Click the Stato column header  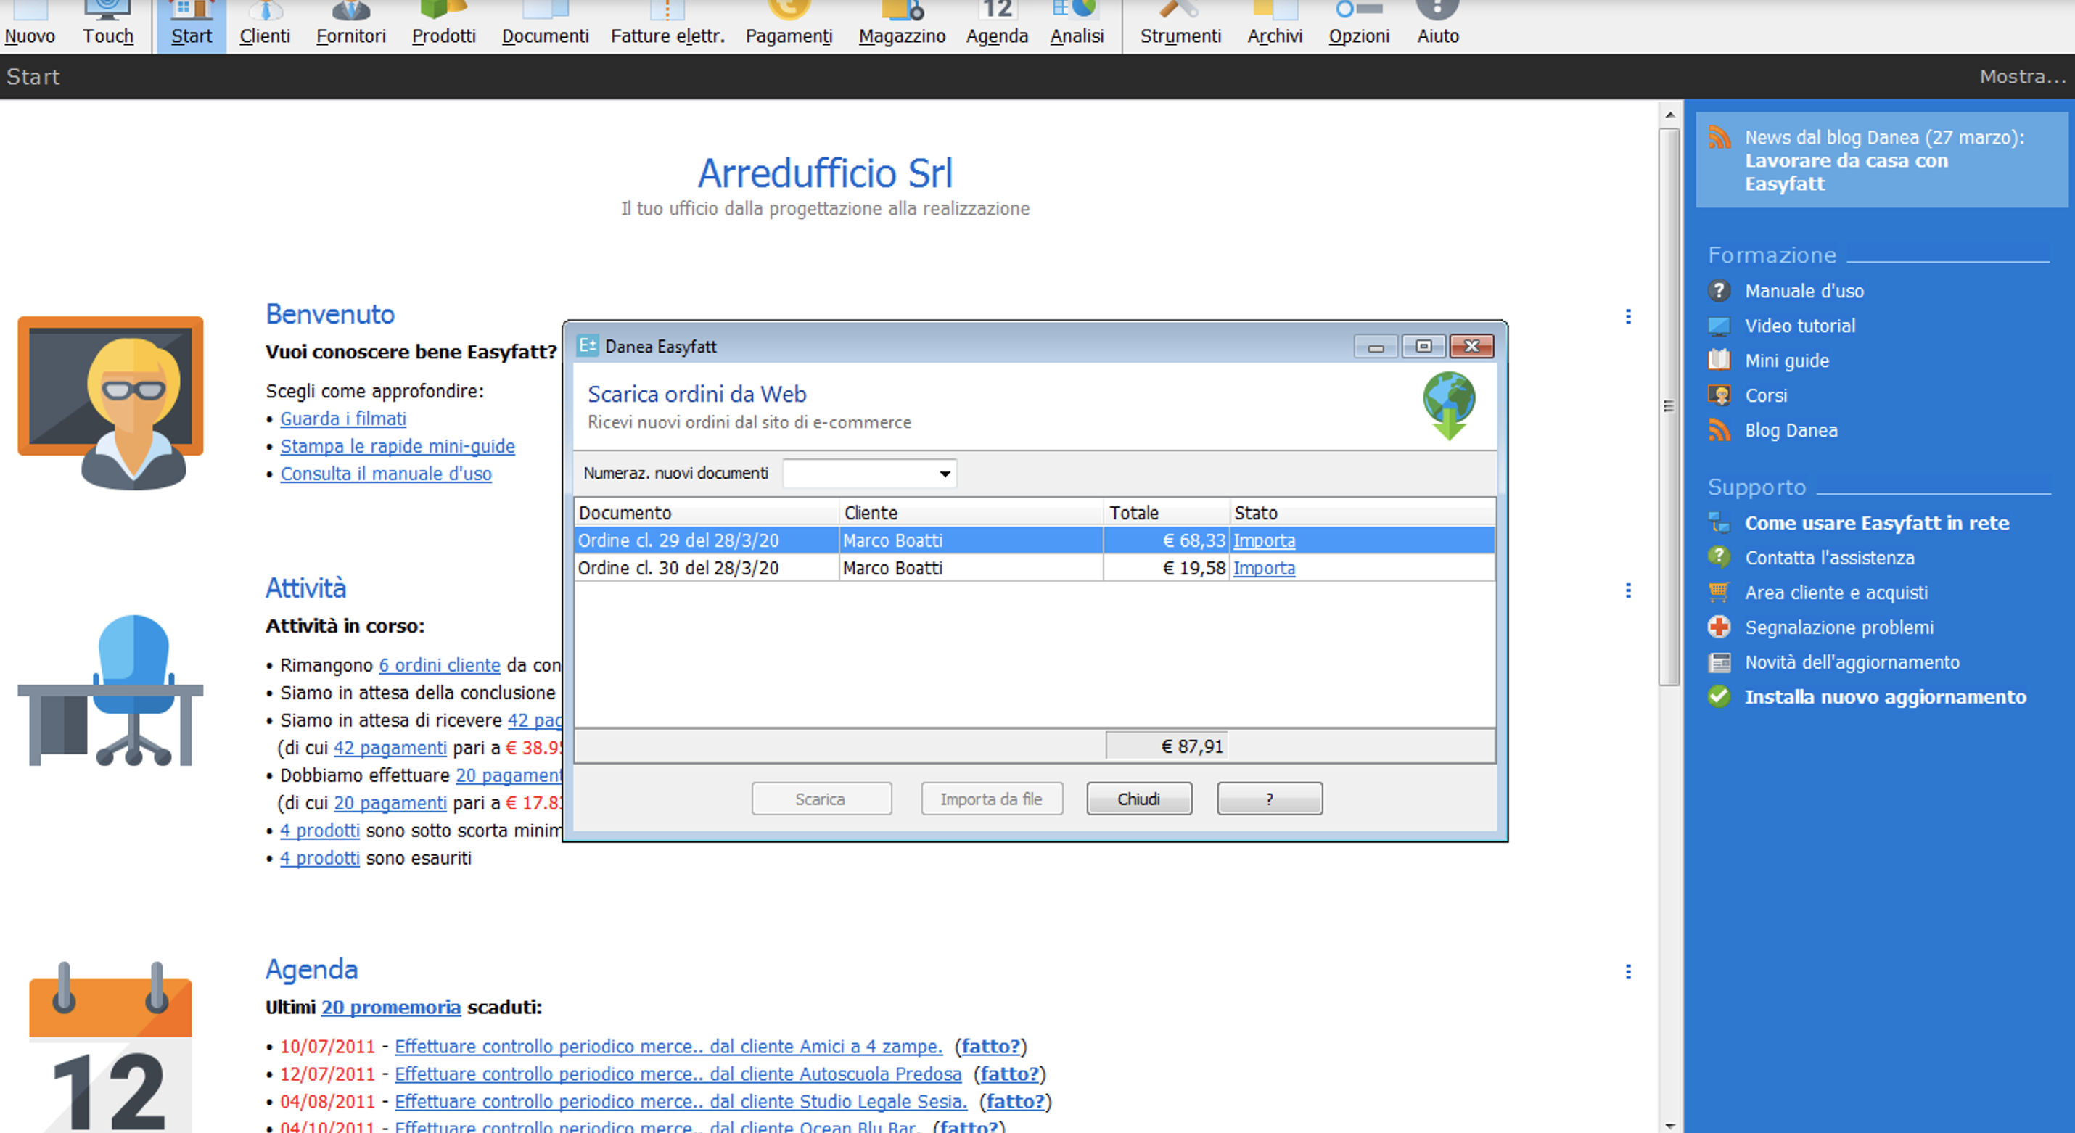1361,513
